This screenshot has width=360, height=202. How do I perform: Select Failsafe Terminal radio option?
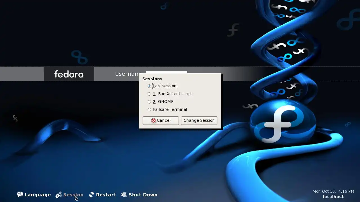tap(149, 109)
